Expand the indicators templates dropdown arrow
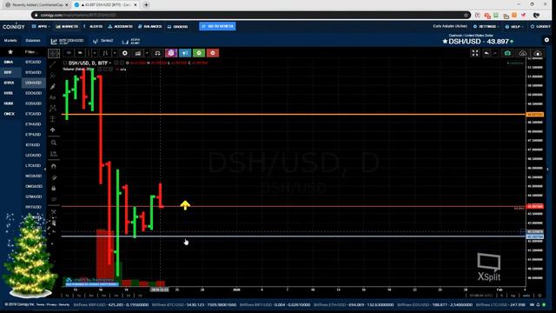556x313 pixels. 147,53
